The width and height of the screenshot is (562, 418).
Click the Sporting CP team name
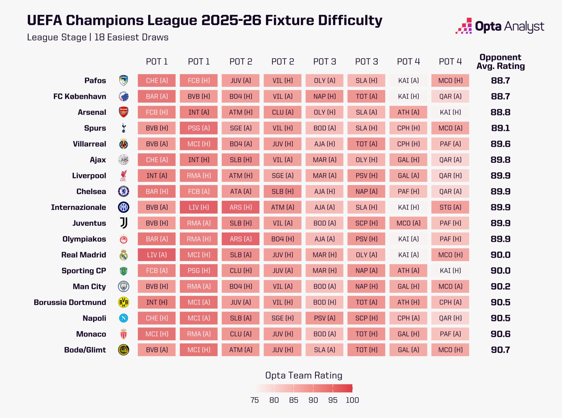pyautogui.click(x=84, y=271)
